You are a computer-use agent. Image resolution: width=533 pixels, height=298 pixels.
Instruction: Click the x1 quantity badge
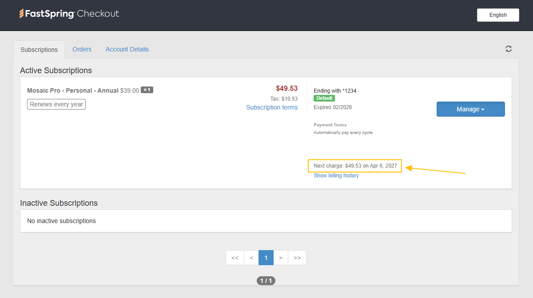pyautogui.click(x=147, y=90)
